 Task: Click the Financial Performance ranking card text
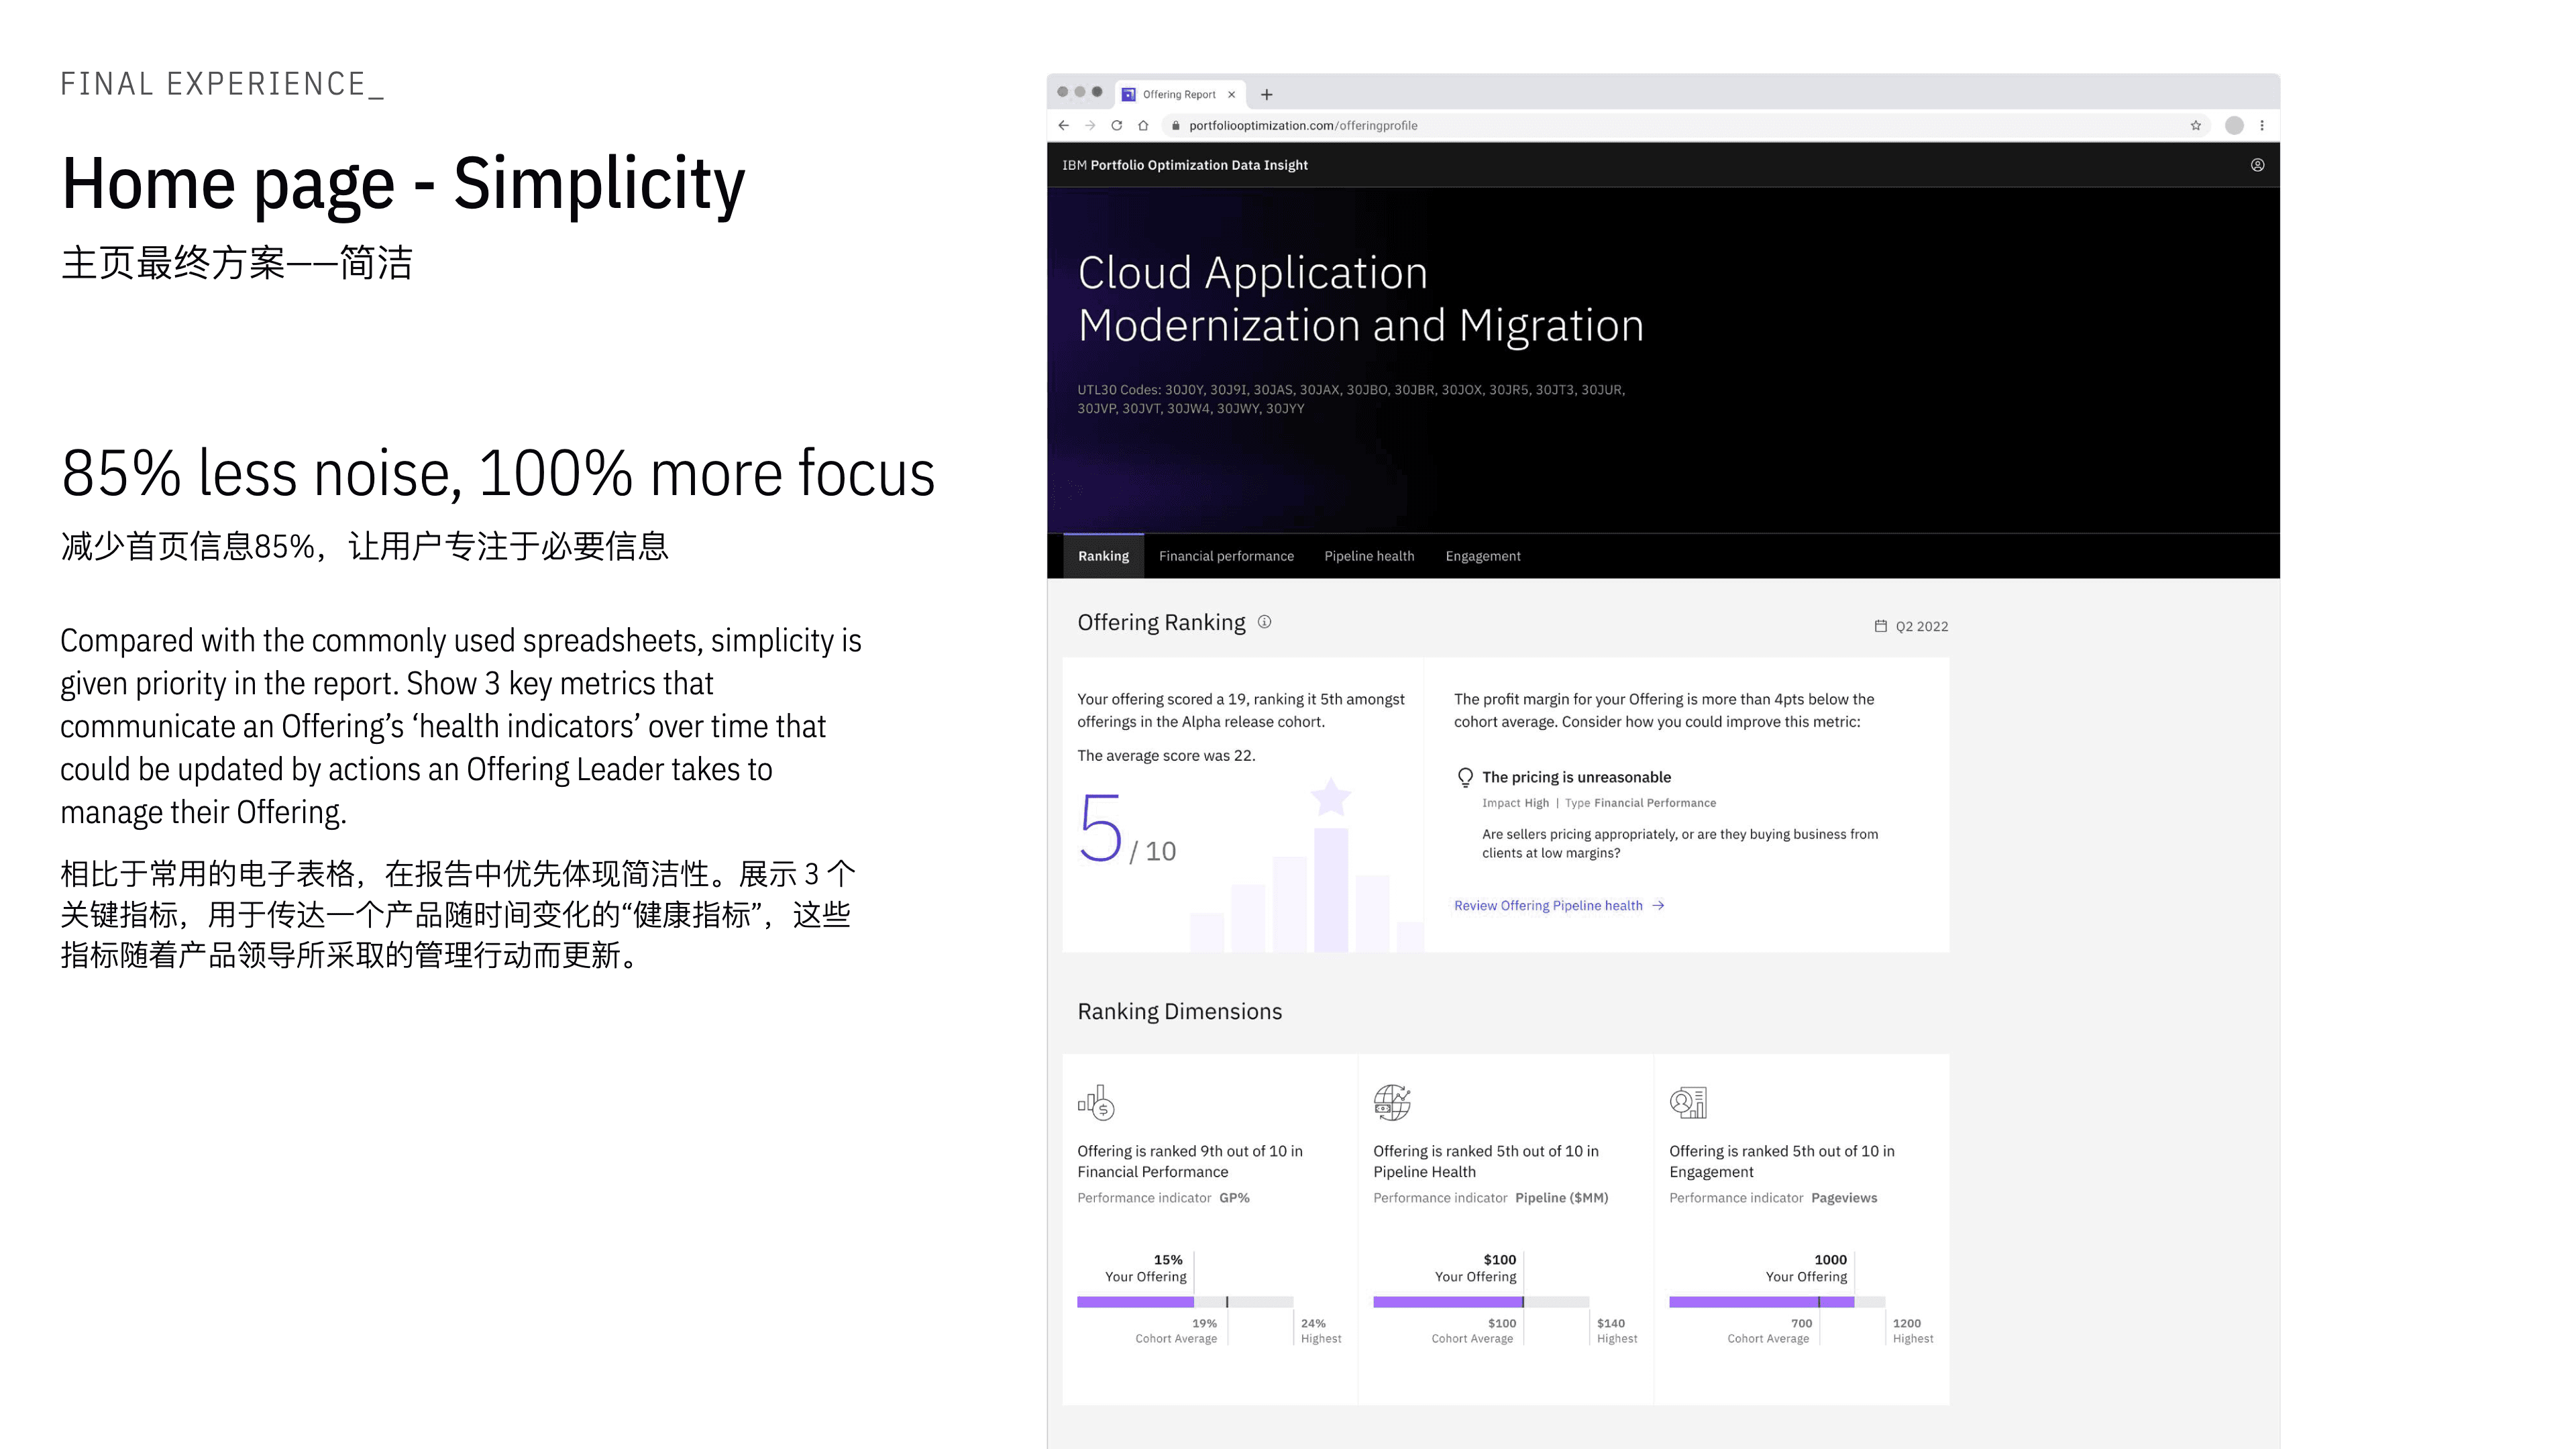[x=1190, y=1161]
